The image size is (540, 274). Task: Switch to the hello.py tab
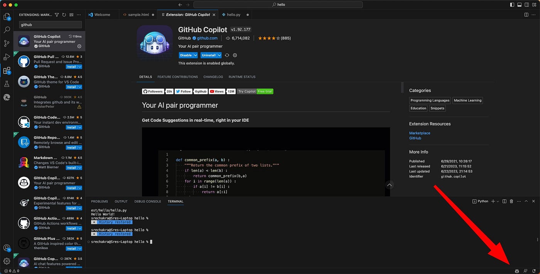(235, 15)
